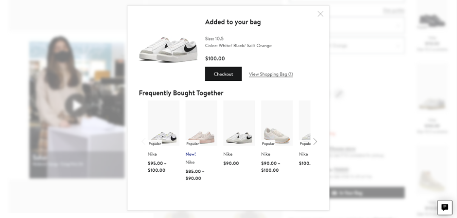Image resolution: width=457 pixels, height=218 pixels.
Task: Click the New! label on pink sneaker
Action: coord(191,154)
